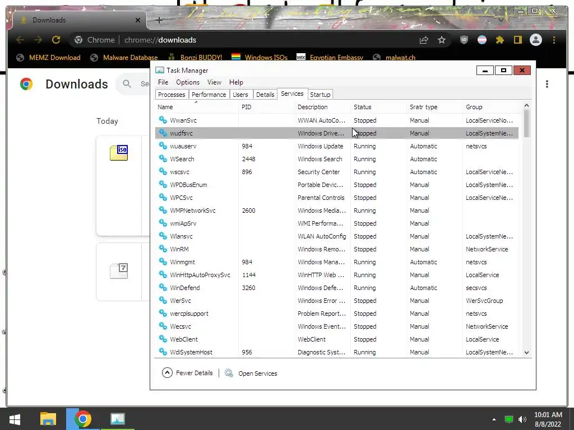Open the MEMZ Download bookmark
Image resolution: width=574 pixels, height=430 pixels.
pos(48,58)
